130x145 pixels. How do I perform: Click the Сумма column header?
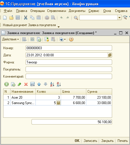click(x=99, y=92)
